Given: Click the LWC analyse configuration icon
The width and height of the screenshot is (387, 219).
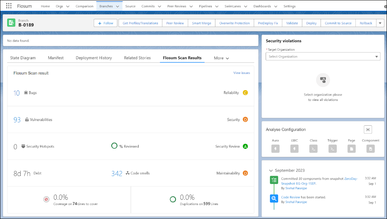Looking at the screenshot, I should pyautogui.click(x=294, y=149).
